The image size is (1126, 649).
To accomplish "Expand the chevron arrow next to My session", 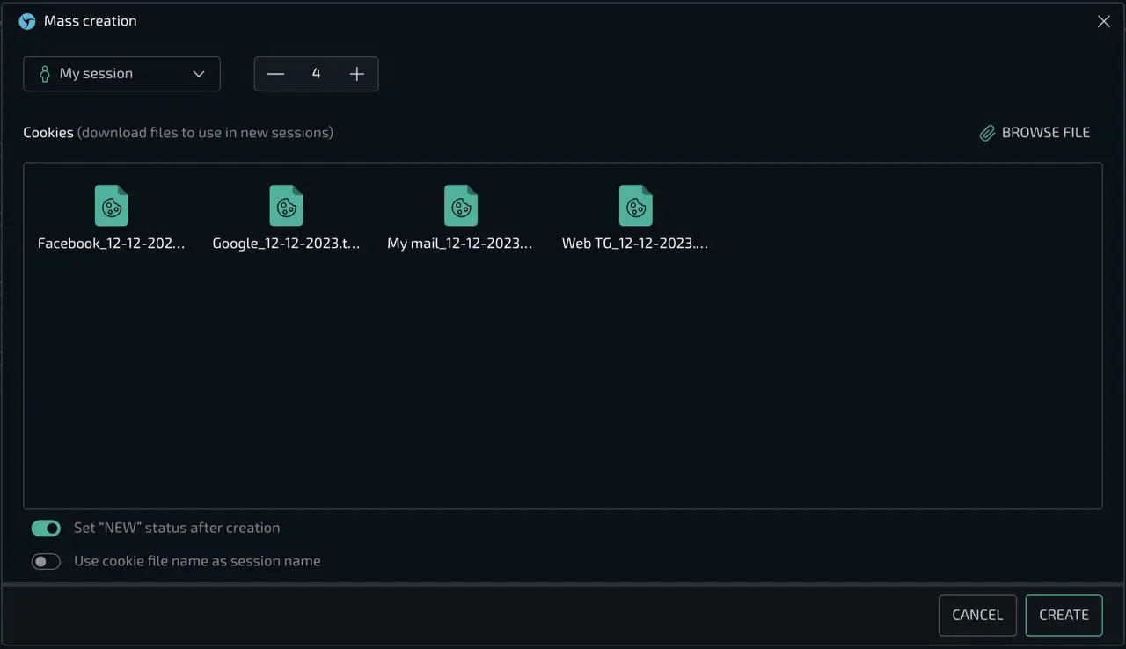I will click(x=199, y=74).
